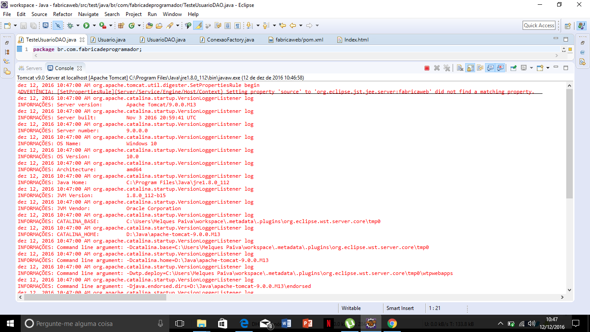Toggle Pin Console
Image resolution: width=590 pixels, height=332 pixels.
tap(514, 68)
